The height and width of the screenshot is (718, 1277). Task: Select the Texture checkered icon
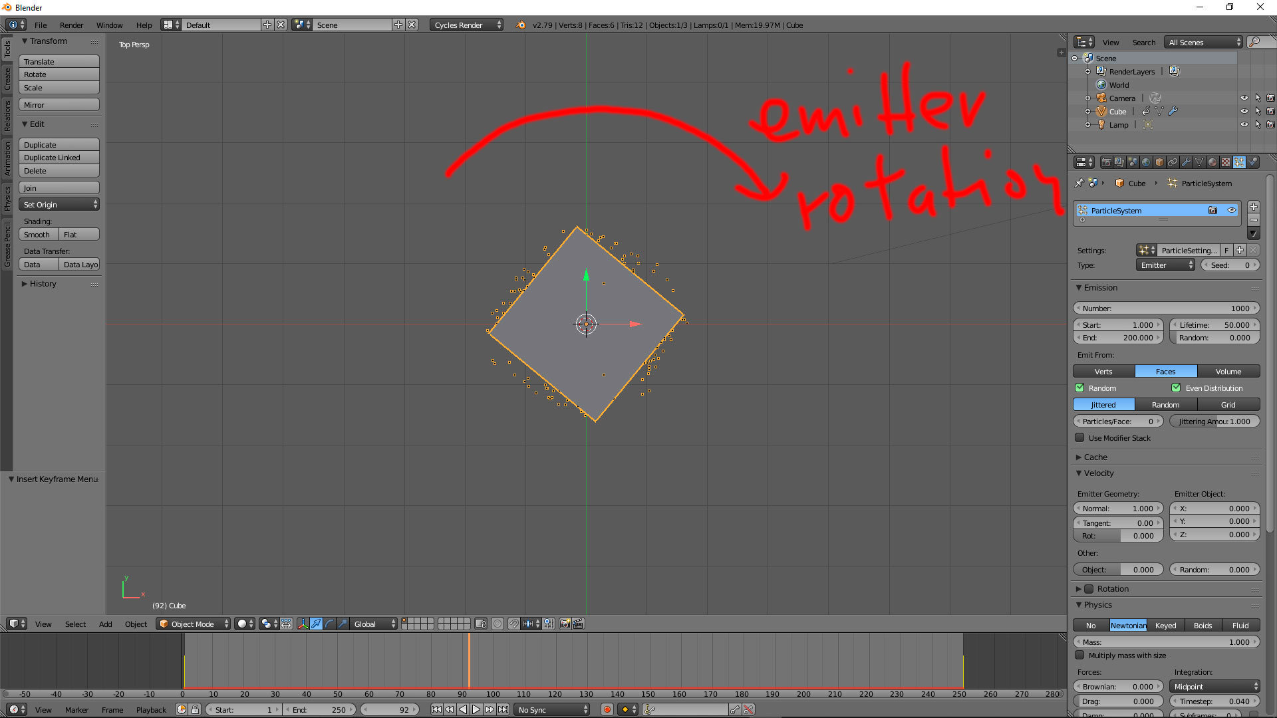(x=1224, y=162)
